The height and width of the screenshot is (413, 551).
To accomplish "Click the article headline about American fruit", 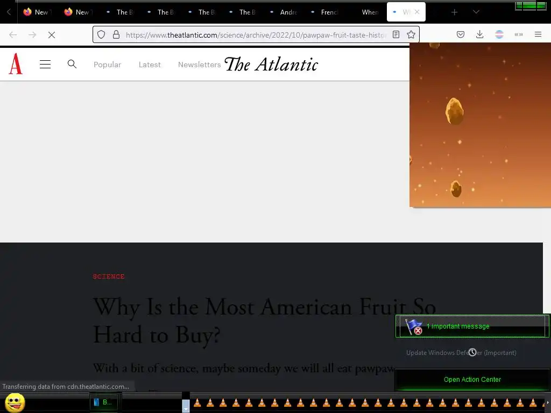I will coord(264,321).
